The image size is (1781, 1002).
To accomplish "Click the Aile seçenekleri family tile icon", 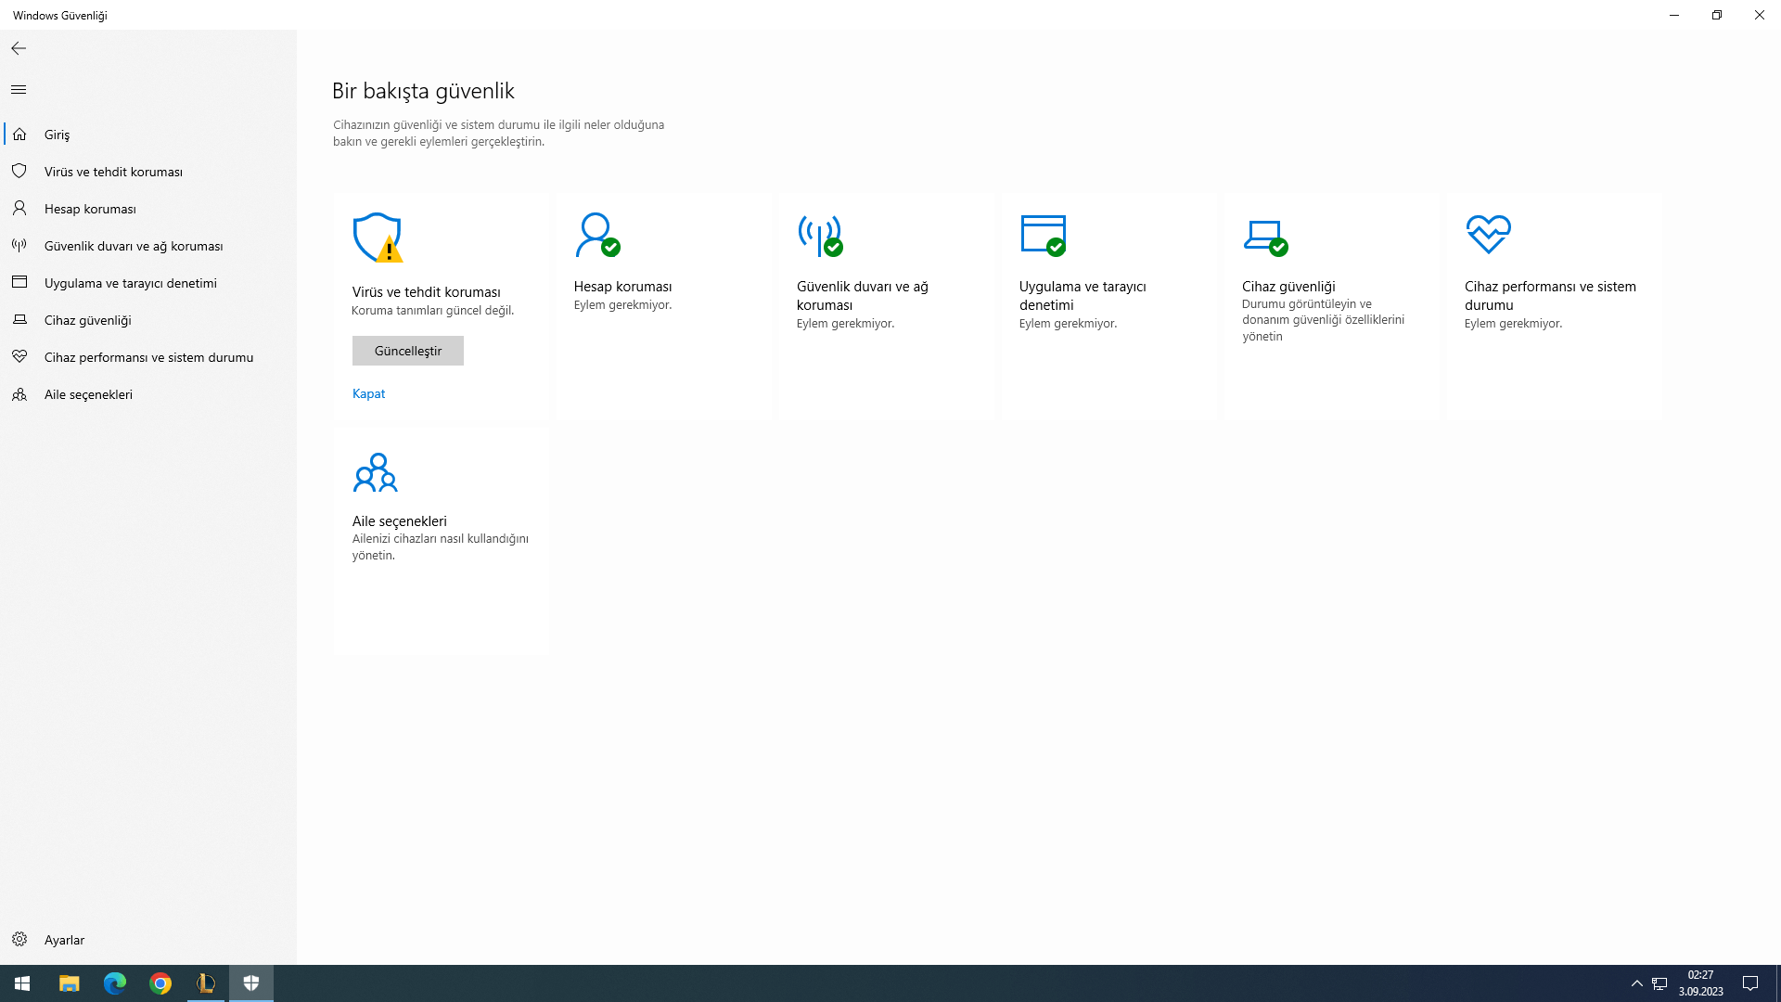I will [x=375, y=472].
